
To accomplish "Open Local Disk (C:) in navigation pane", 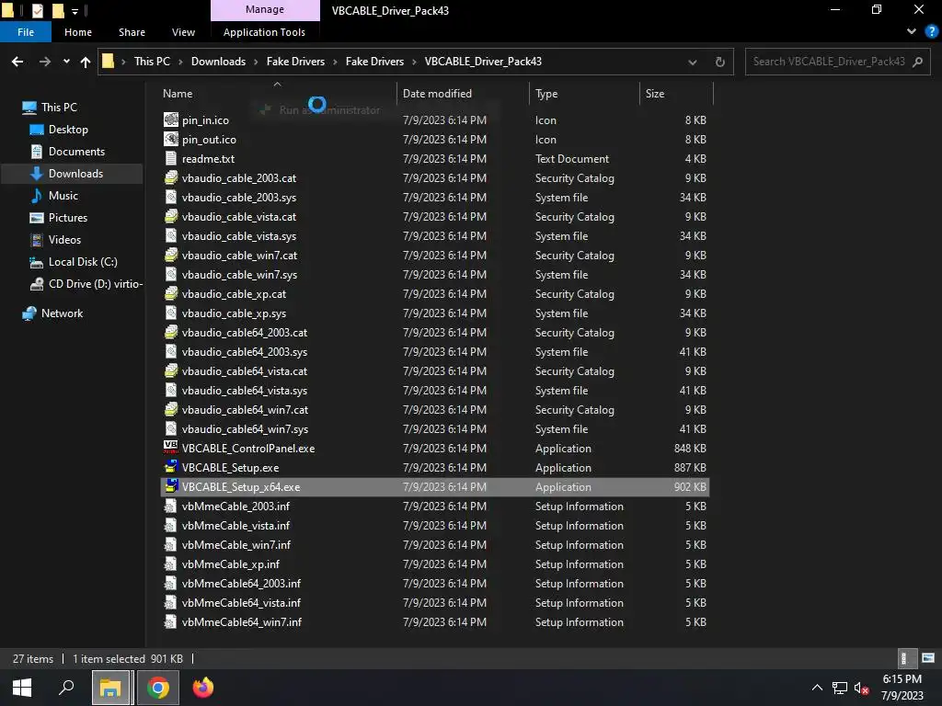I will tap(83, 262).
